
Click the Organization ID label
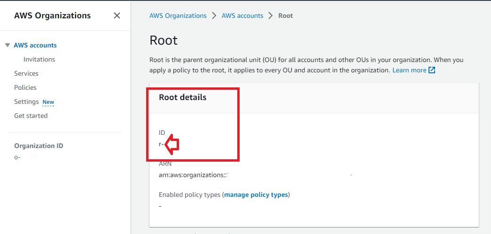click(39, 146)
